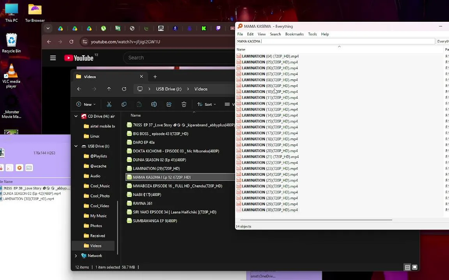Open the Tor Browser desktop shortcut
This screenshot has height=280, width=449.
[35, 13]
